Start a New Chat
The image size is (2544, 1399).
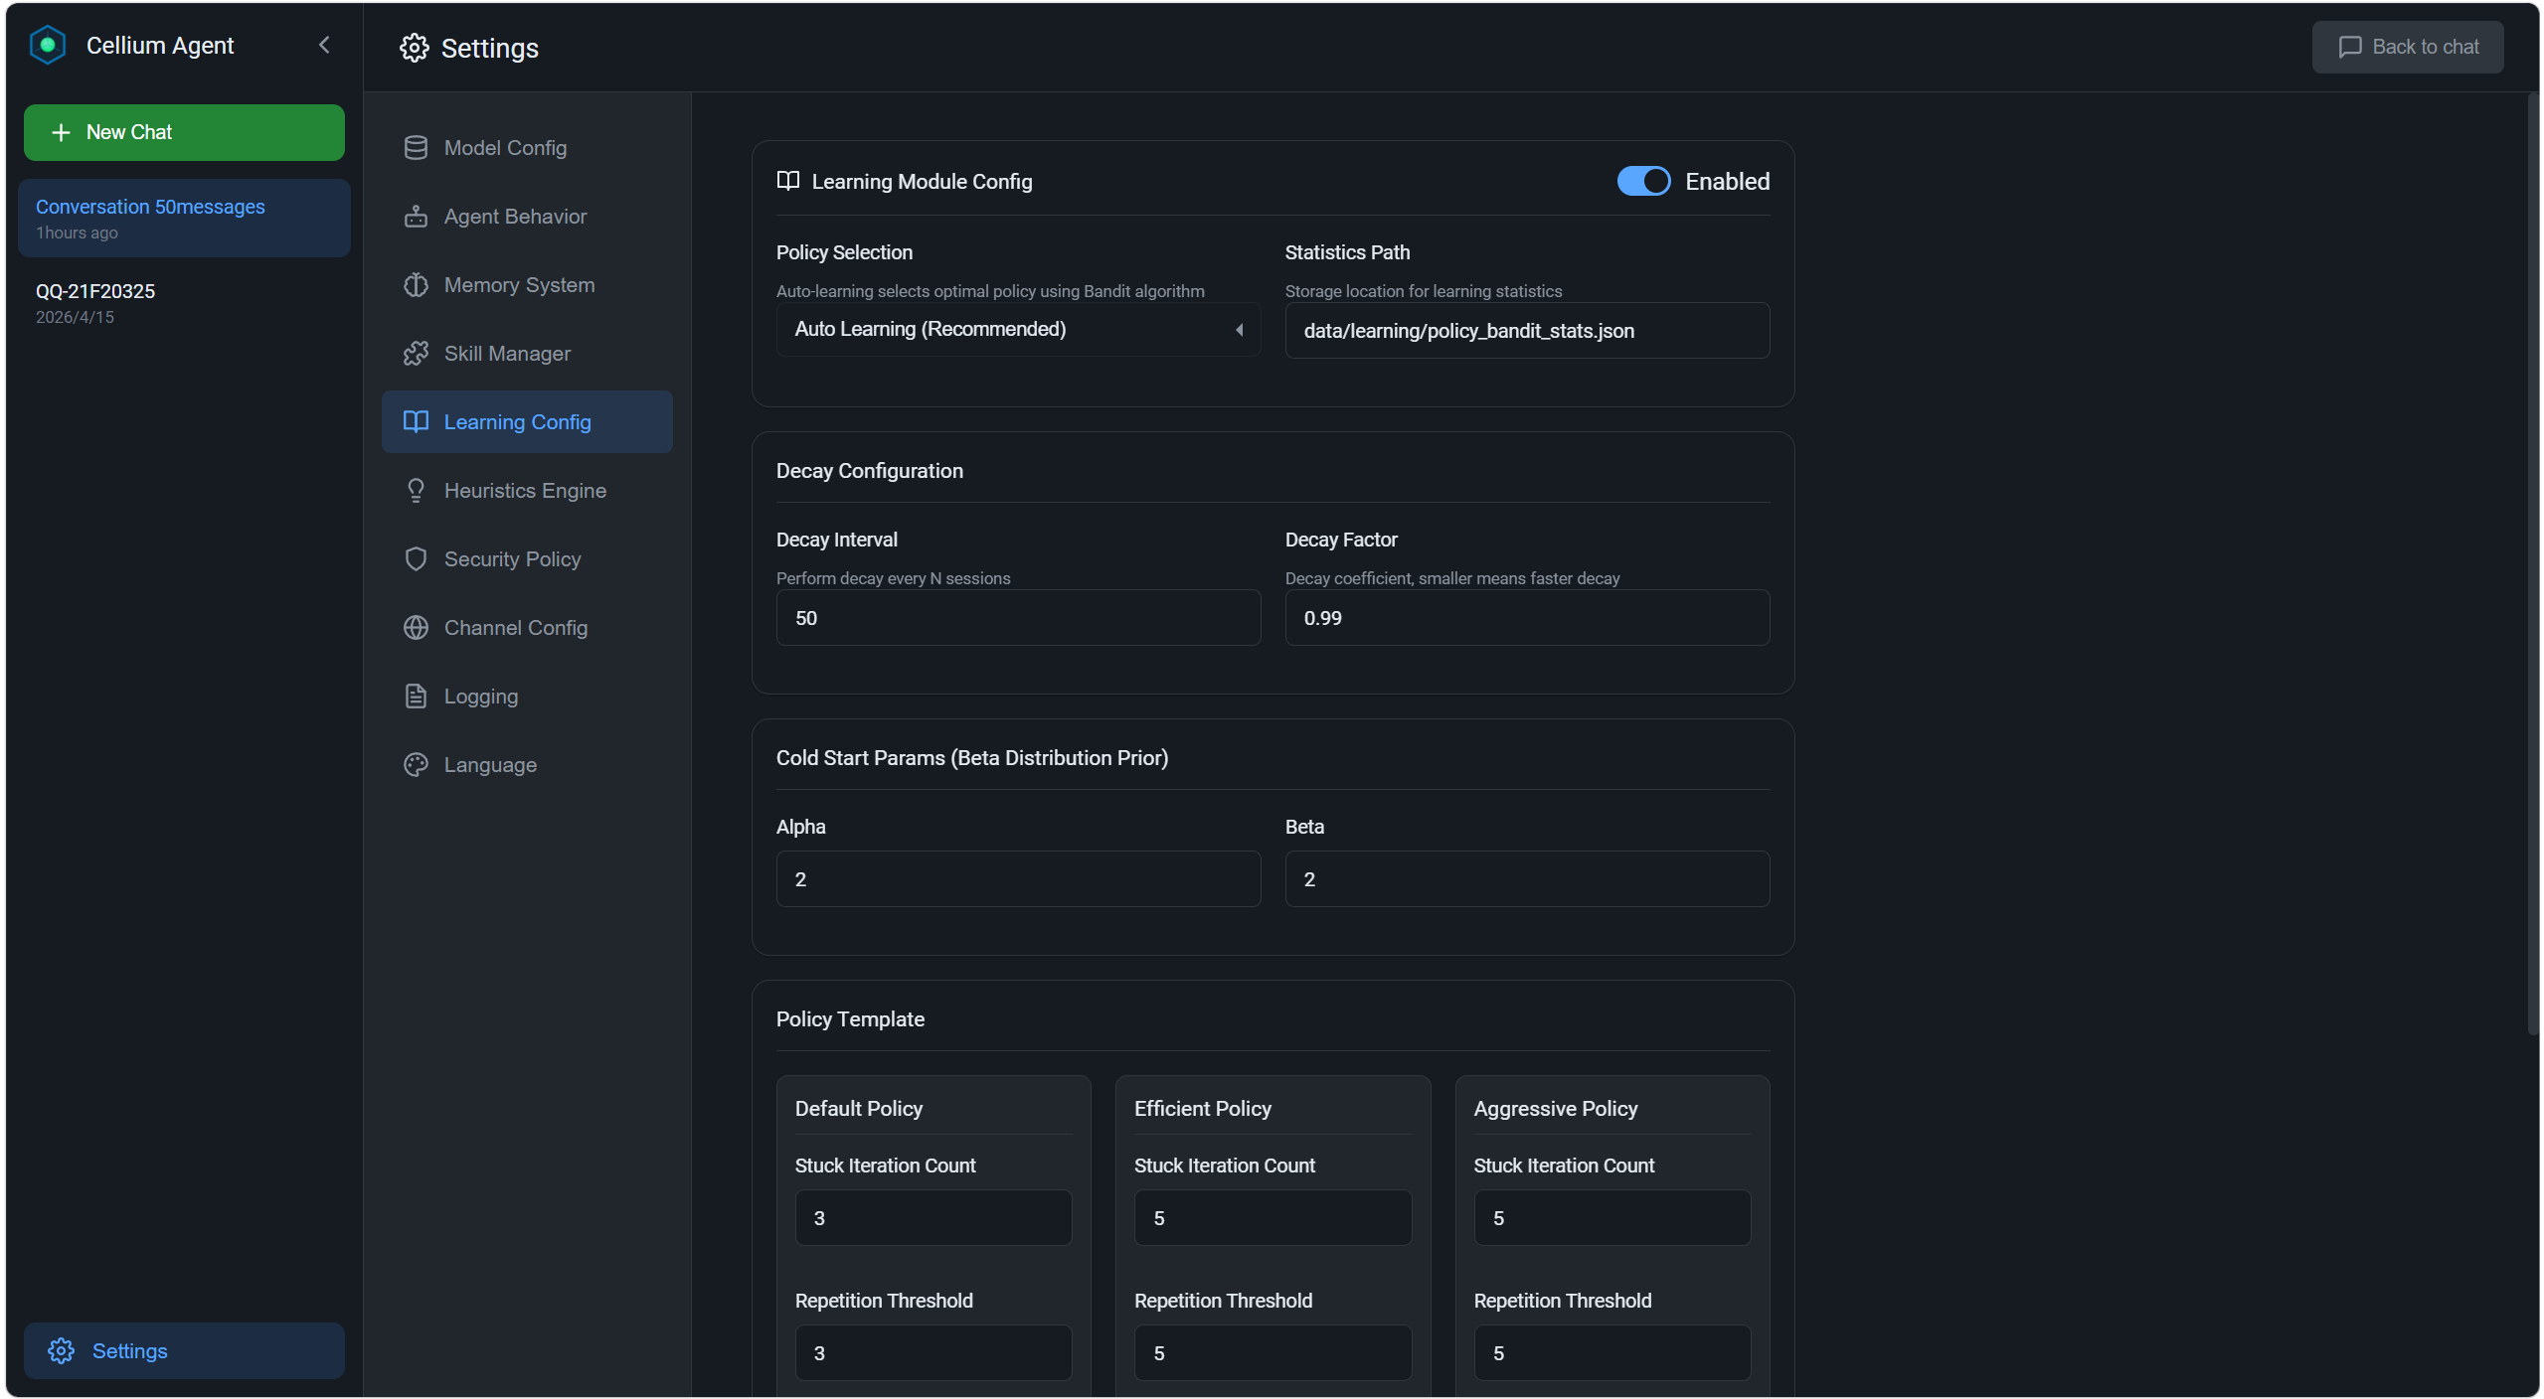[184, 132]
